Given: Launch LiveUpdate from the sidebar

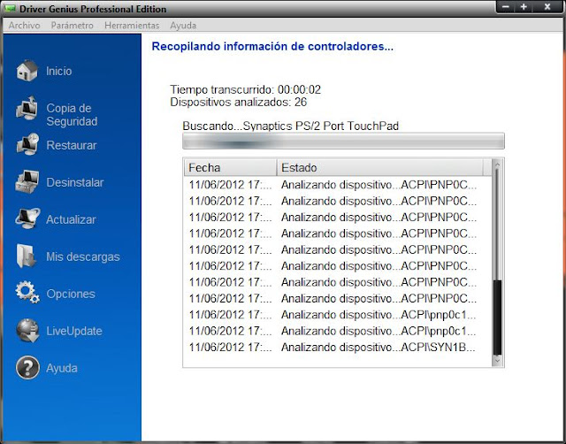Looking at the screenshot, I should pyautogui.click(x=74, y=331).
